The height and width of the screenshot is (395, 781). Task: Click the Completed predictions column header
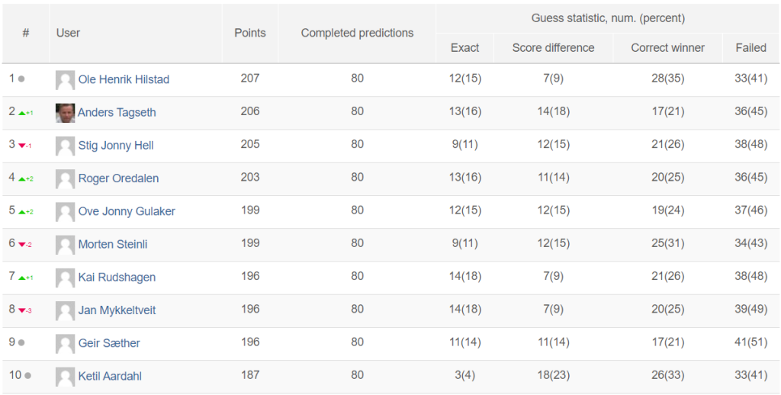(357, 33)
